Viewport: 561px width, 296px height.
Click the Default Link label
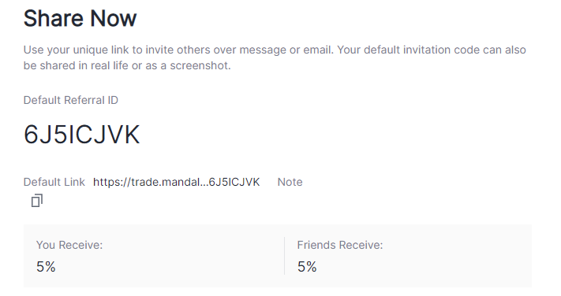[x=54, y=182]
